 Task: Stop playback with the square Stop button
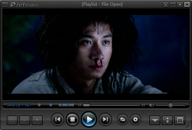pyautogui.click(x=73, y=119)
